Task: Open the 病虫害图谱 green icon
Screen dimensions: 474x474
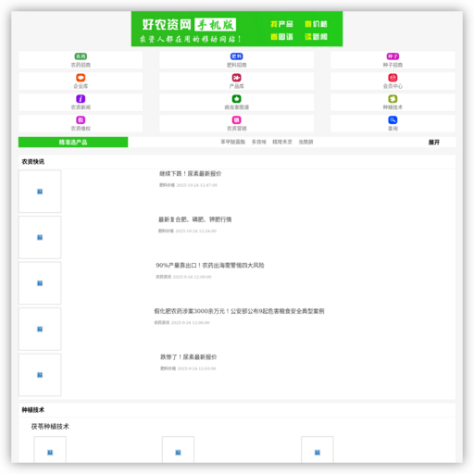Action: [236, 99]
